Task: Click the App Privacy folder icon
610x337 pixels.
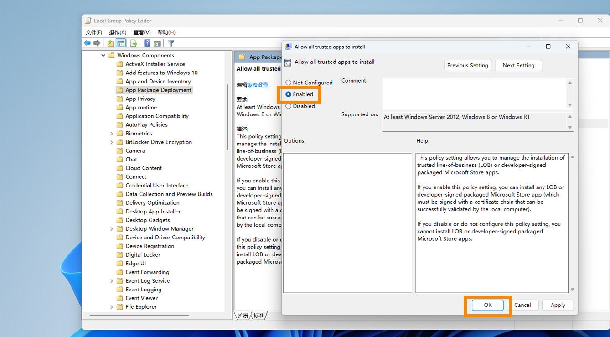Action: (119, 99)
